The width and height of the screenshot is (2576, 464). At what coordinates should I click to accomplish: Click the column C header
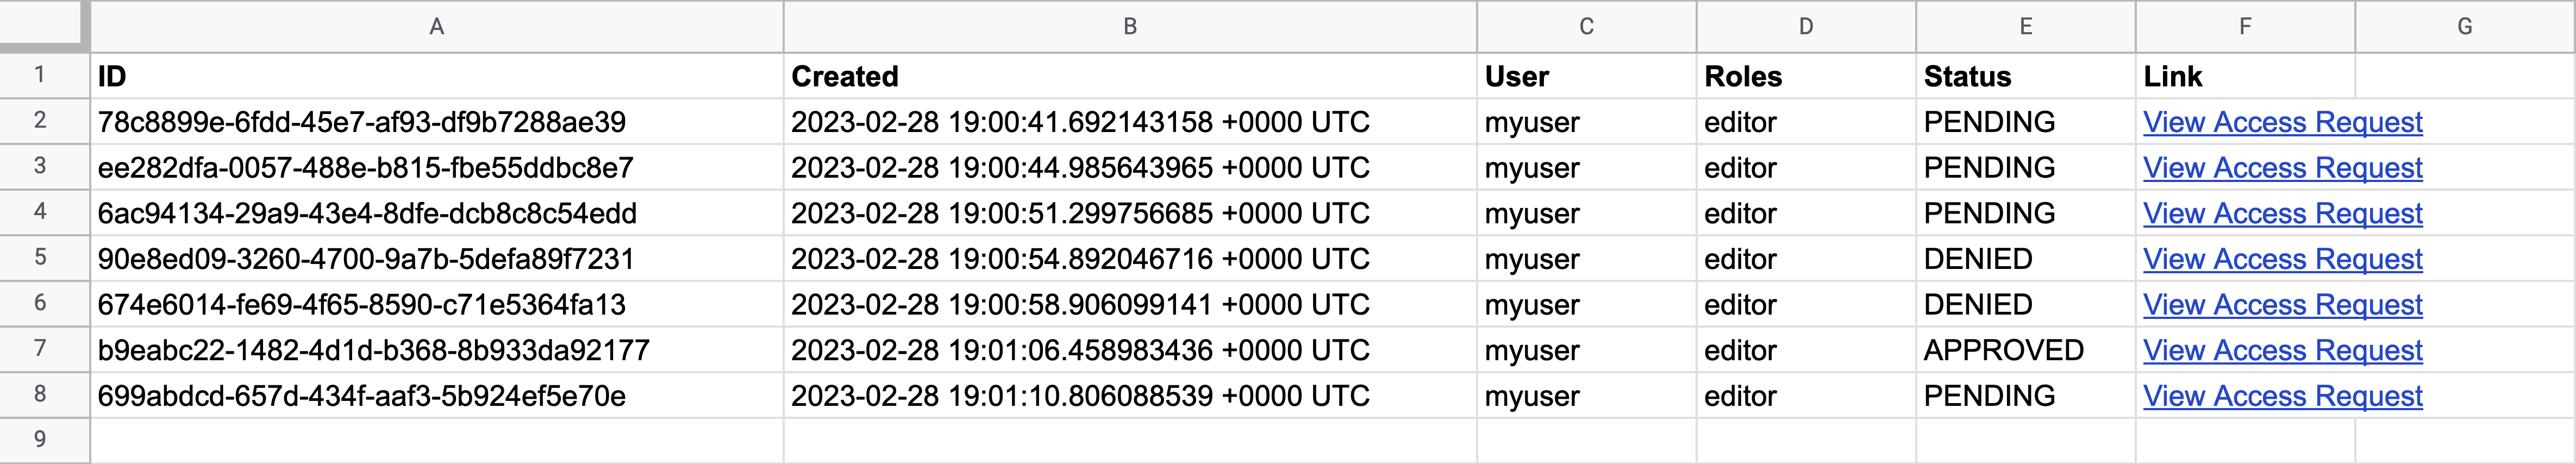(1586, 27)
